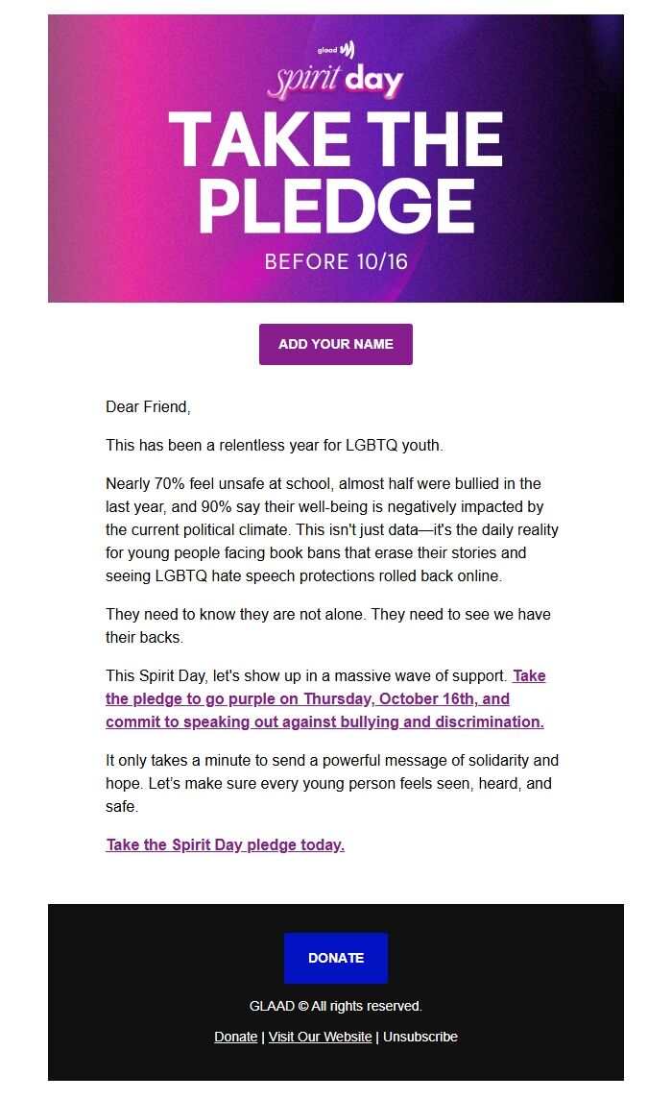Click the 'relentless year for LGBTQ youth' sentence
The height and width of the screenshot is (1100, 672).
(x=275, y=445)
